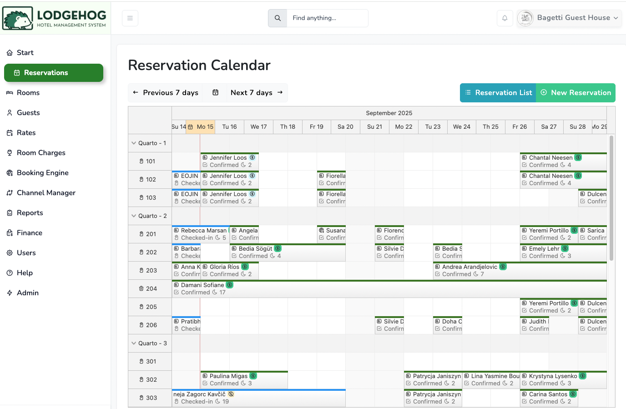Click the Channel Manager sidebar icon
The width and height of the screenshot is (626, 409).
pos(10,193)
